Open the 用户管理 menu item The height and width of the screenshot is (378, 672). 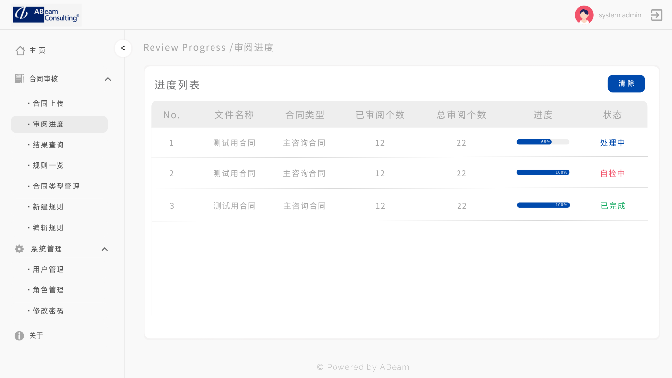(48, 269)
